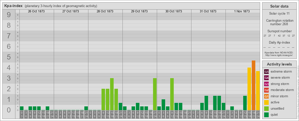The width and height of the screenshot is (299, 121).
Task: Click 'Kpa-data from NOAA NCEI:' text
Action: pyautogui.click(x=279, y=52)
